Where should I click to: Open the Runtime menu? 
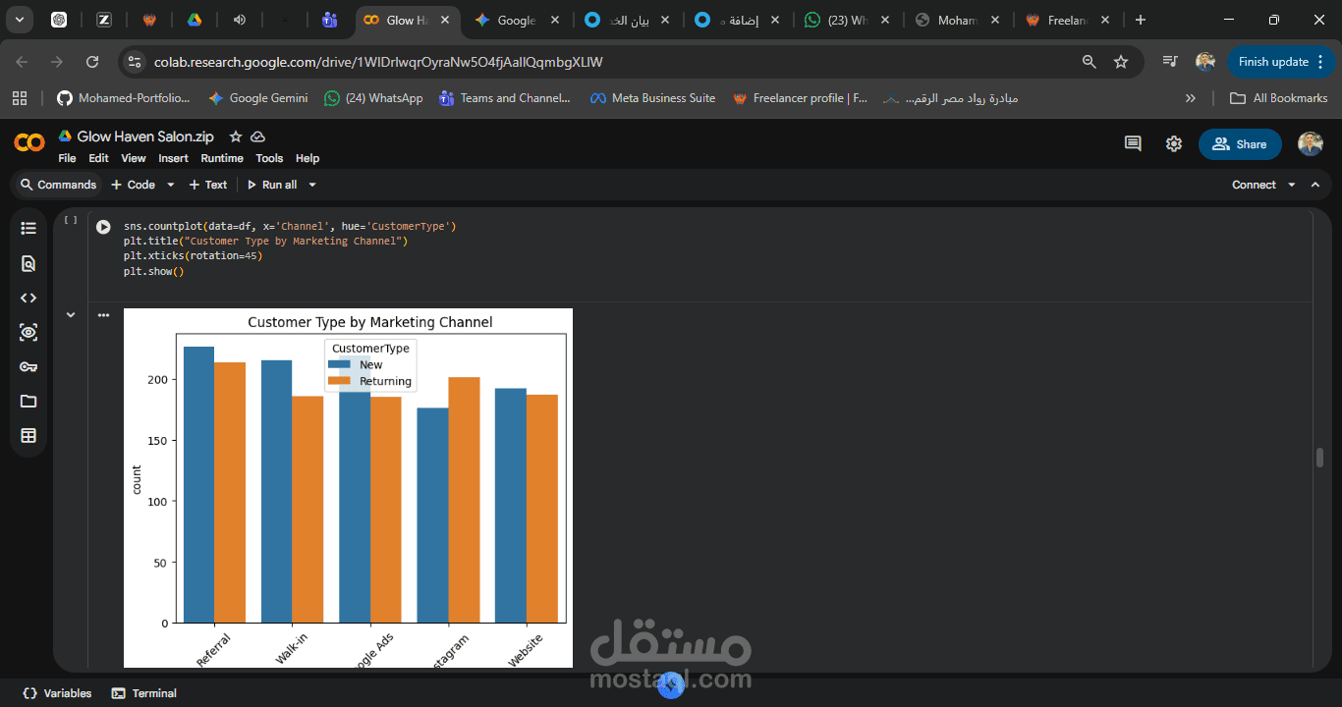click(222, 158)
